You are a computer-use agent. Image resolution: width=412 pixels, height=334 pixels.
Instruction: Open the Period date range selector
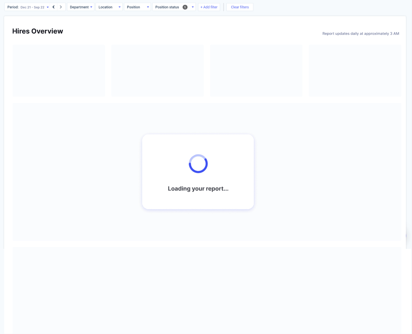(x=28, y=7)
